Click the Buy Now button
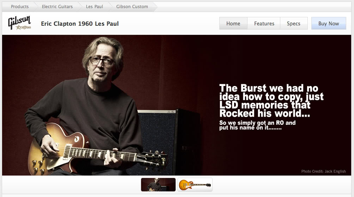Image resolution: width=354 pixels, height=197 pixels. (329, 23)
